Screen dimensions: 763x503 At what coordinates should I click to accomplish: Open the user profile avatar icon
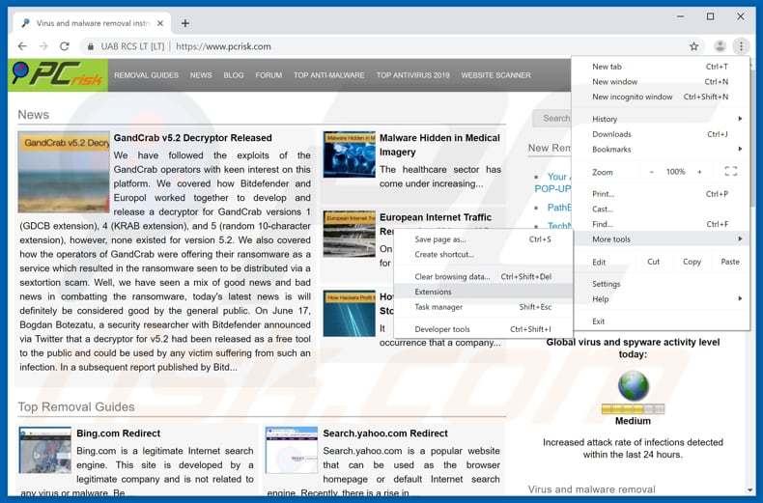[x=720, y=46]
